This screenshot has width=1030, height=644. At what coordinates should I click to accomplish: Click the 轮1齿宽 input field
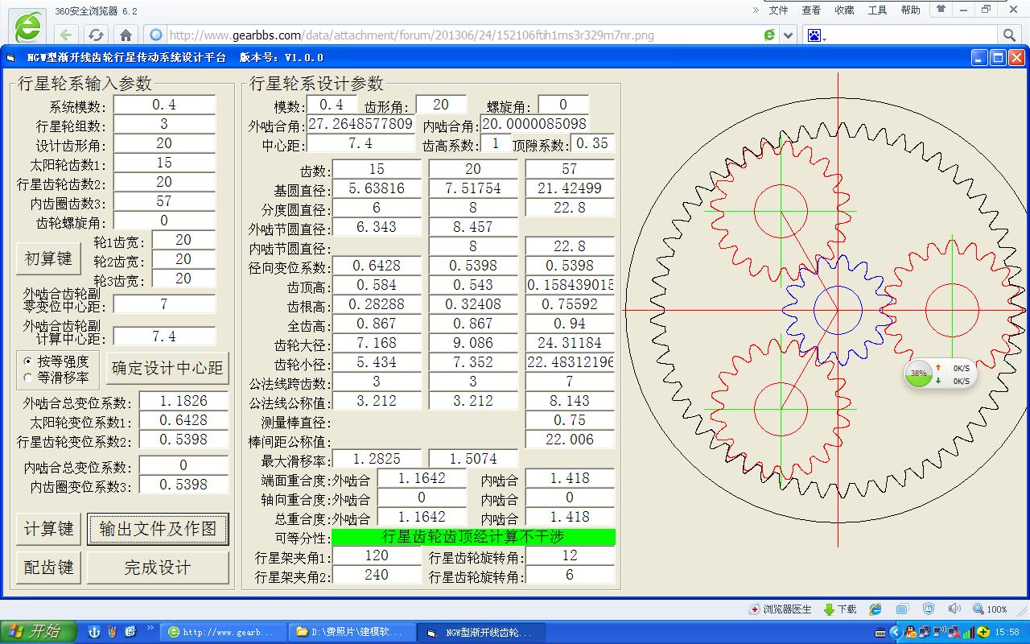click(183, 240)
